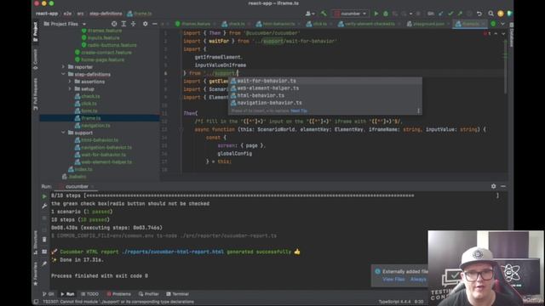The height and width of the screenshot is (306, 545).
Task: Click the build hammer icon
Action: tap(324, 14)
